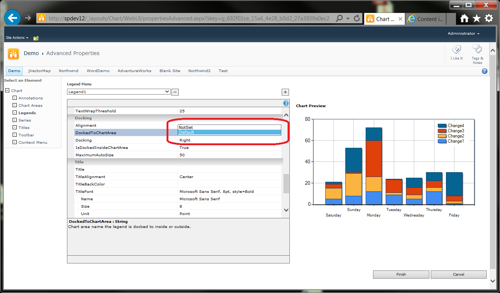Switch to Northwind navigation tab
The height and width of the screenshot is (293, 500).
tap(69, 71)
